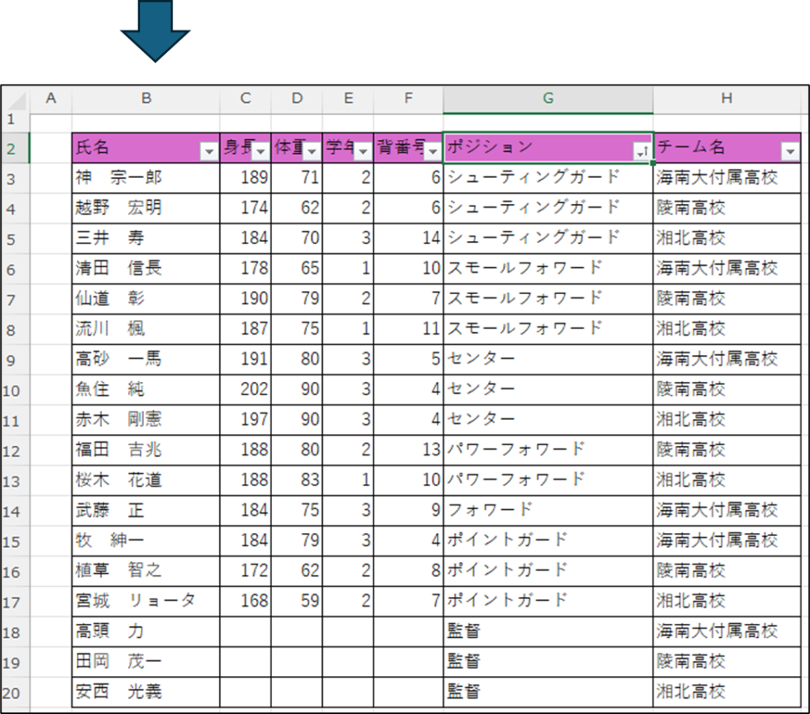
Task: Click 陵南高校 in 田岡's row
Action: coord(727,661)
